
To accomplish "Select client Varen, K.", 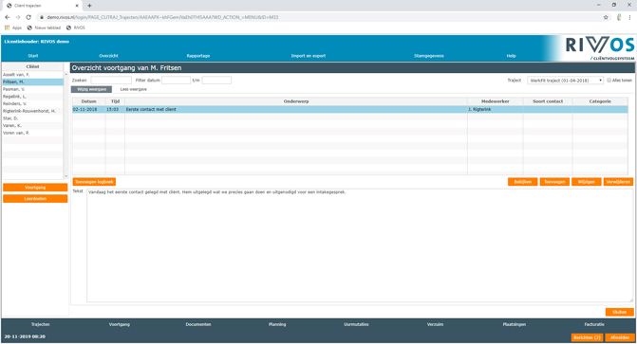I will coord(32,126).
